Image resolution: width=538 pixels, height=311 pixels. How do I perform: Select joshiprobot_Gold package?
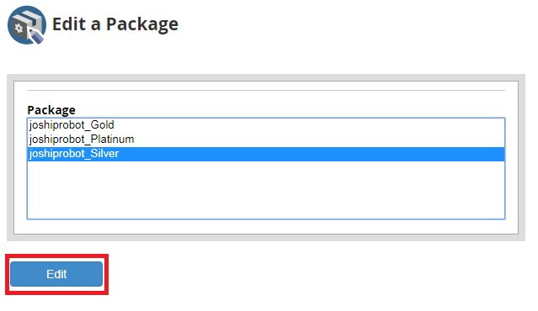point(72,125)
